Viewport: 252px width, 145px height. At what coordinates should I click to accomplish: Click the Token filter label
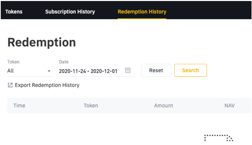point(13,62)
